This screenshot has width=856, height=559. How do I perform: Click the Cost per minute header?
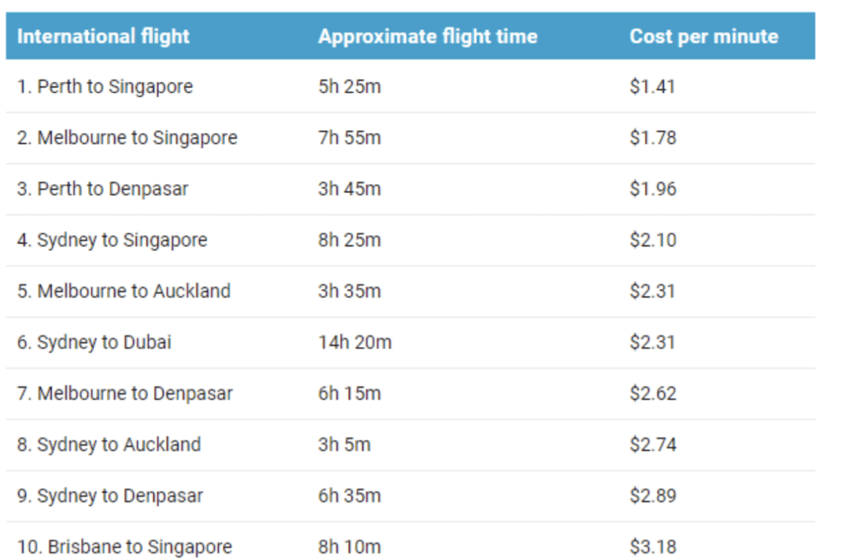point(703,37)
